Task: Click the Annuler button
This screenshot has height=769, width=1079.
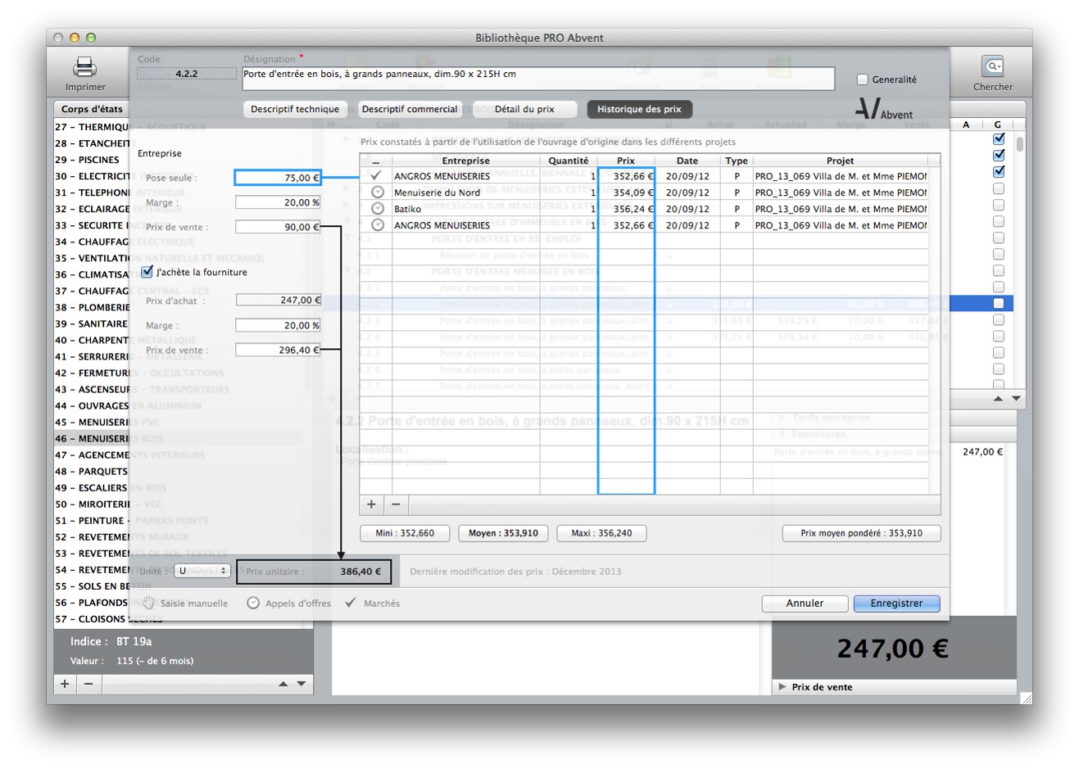Action: 805,603
